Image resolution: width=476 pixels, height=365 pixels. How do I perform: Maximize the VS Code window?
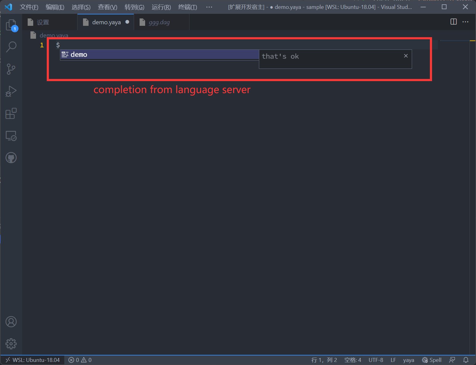tap(444, 7)
